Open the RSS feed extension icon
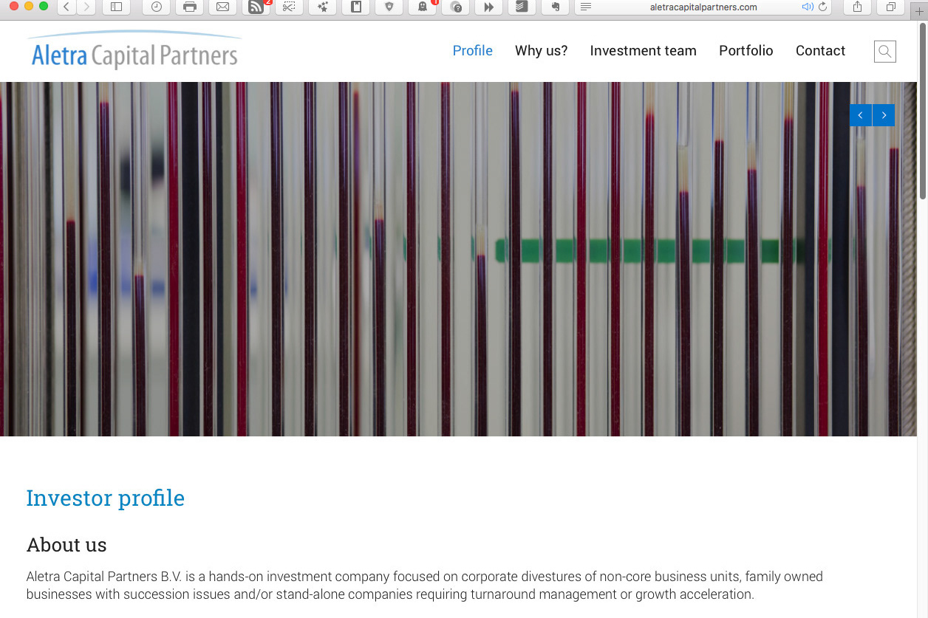928x618 pixels. coord(256,7)
